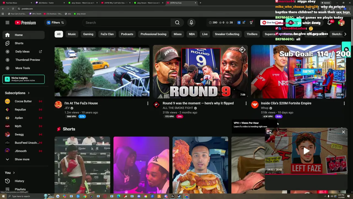Select the Music filter chip
Image resolution: width=353 pixels, height=199 pixels.
click(72, 34)
